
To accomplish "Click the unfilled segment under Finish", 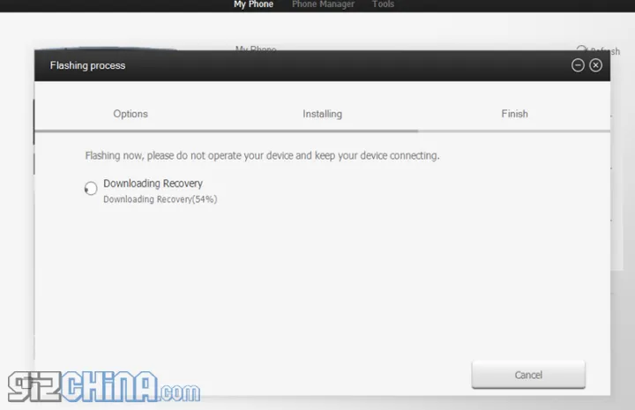I will (x=520, y=131).
